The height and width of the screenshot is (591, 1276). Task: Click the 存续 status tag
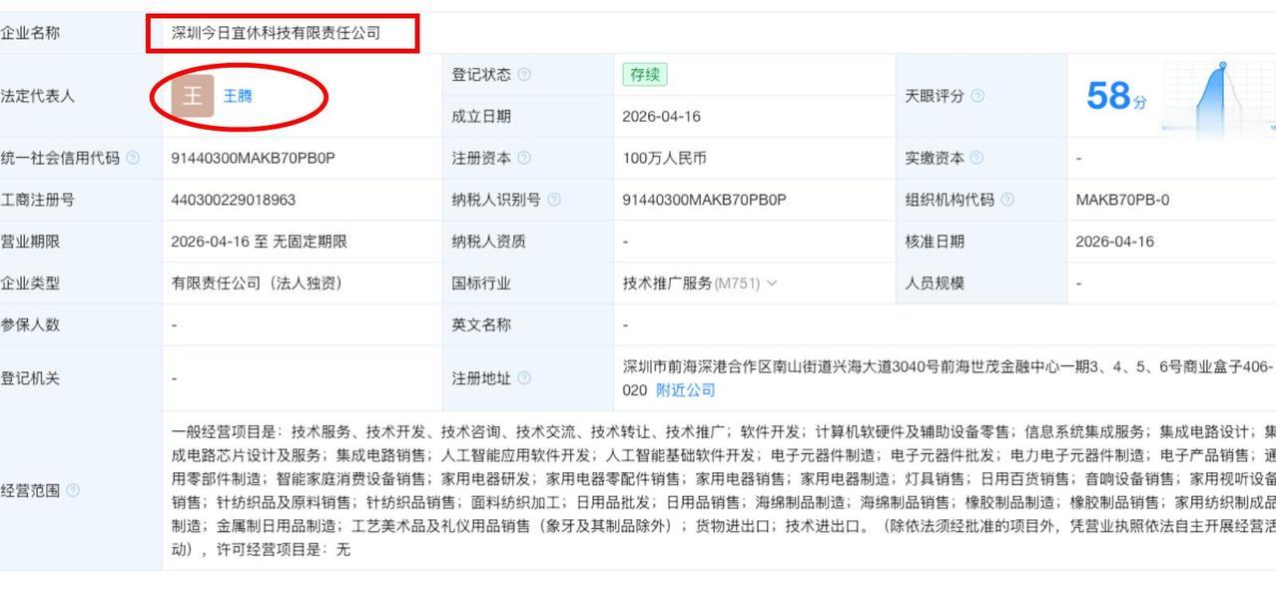(644, 75)
